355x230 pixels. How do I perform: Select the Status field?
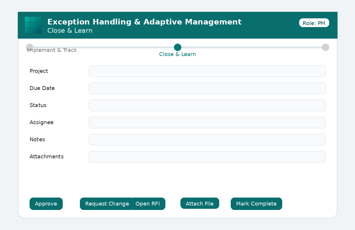click(207, 105)
